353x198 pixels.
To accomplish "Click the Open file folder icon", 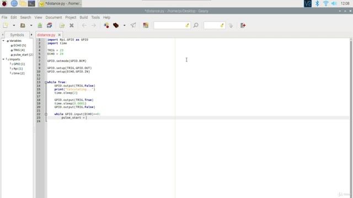I will 23,25.
